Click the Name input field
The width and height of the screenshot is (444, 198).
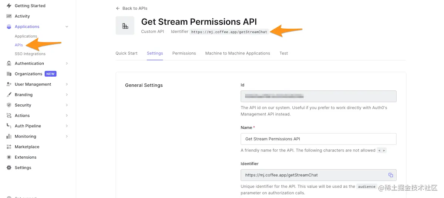[x=319, y=139]
